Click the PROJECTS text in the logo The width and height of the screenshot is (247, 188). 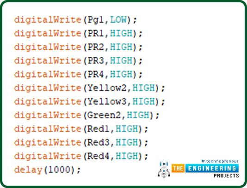click(226, 176)
